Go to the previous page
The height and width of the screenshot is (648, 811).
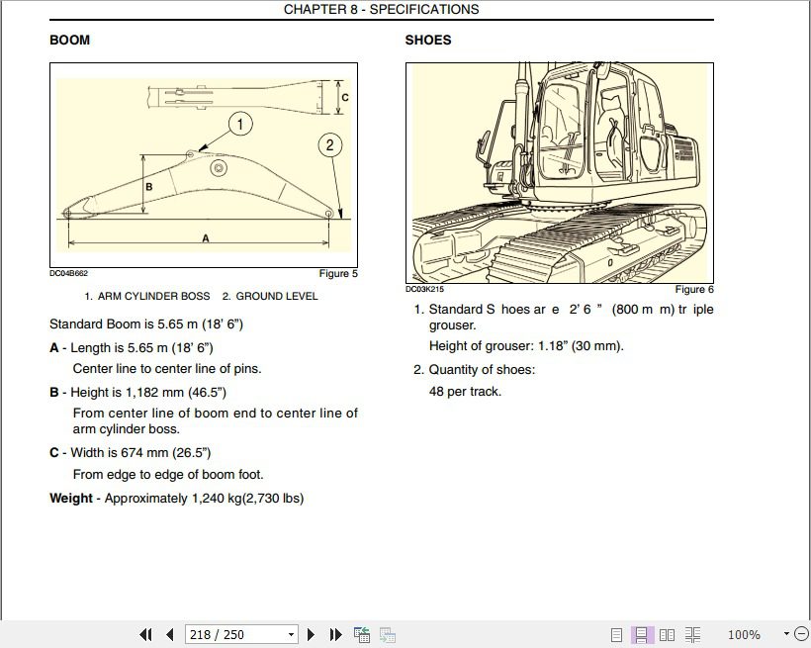click(170, 634)
